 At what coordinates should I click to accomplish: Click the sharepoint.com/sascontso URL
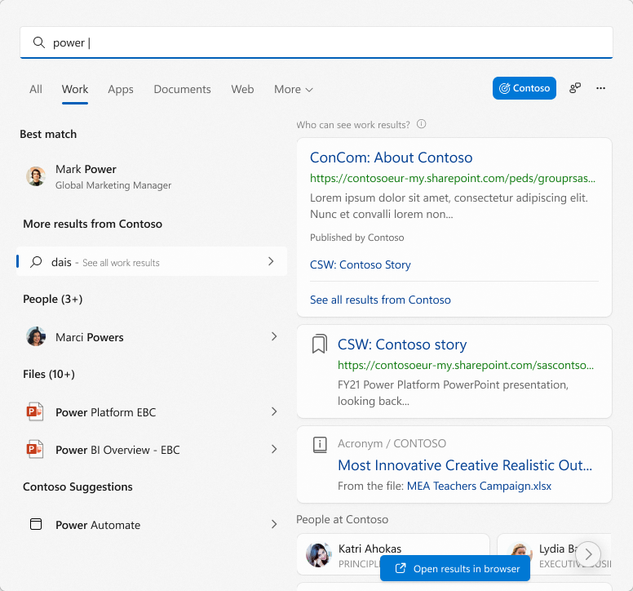point(466,365)
